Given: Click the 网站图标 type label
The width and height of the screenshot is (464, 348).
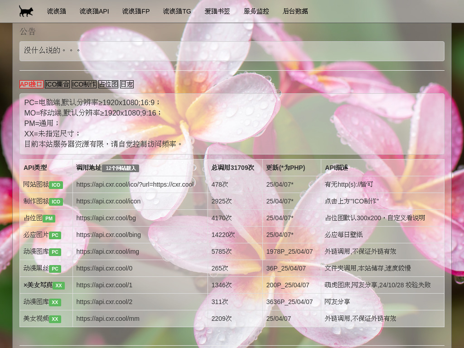Looking at the screenshot, I should 36,184.
